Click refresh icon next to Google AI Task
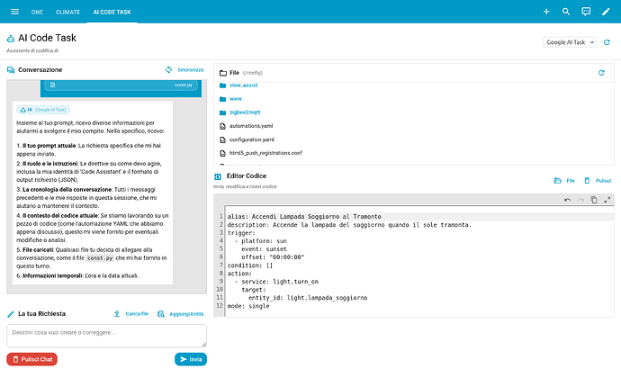Screen dimensions: 621x378 (x=607, y=42)
